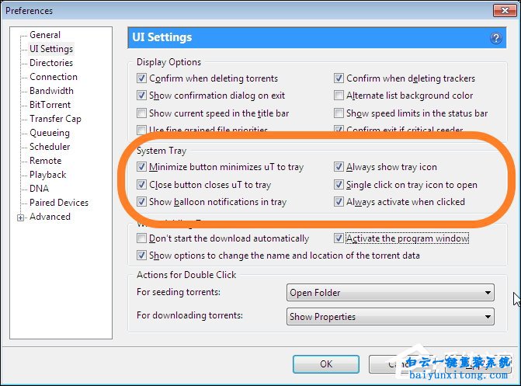
Task: Go to the BitTorrent preferences section
Action: click(x=51, y=105)
